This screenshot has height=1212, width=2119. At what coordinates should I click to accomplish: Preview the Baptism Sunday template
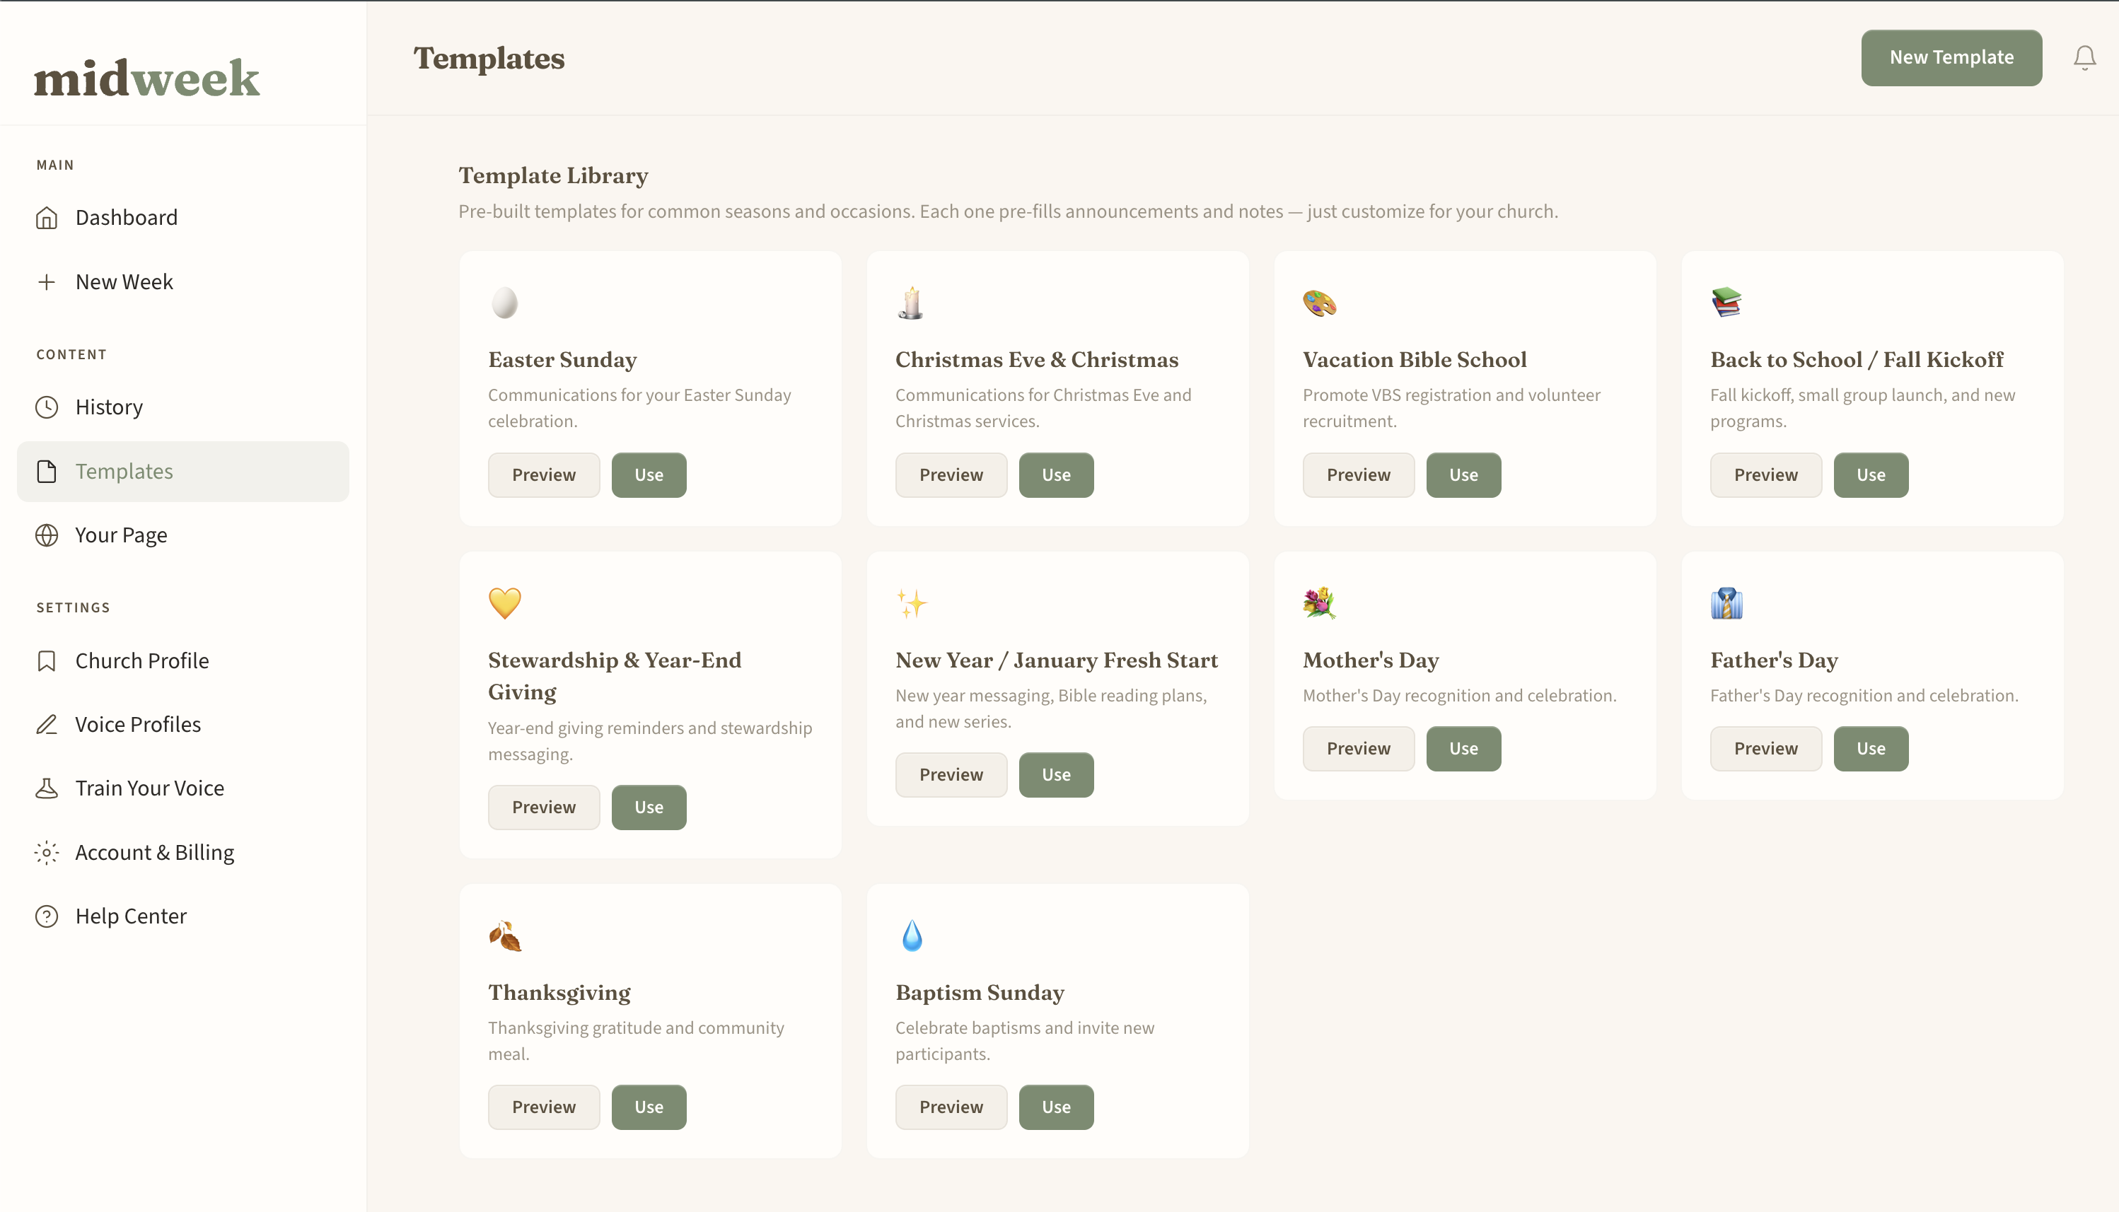tap(951, 1107)
